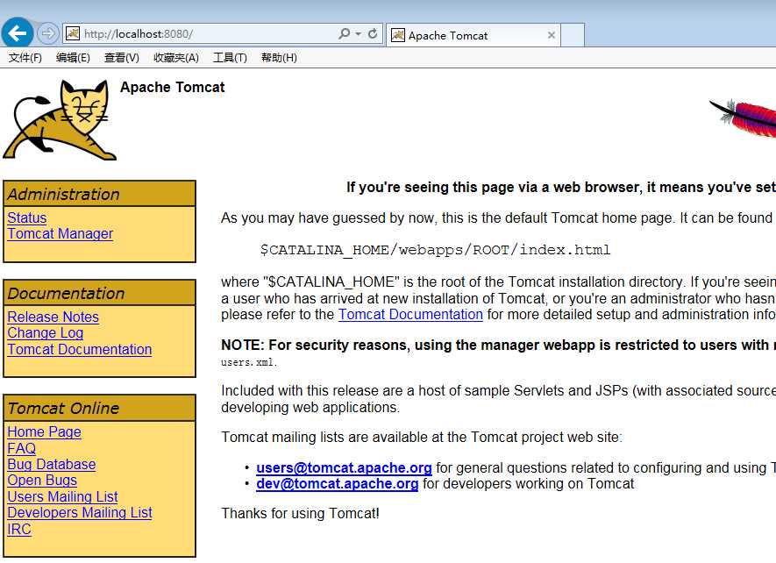The width and height of the screenshot is (776, 563).
Task: Open the Open Bugs link
Action: [x=42, y=480]
